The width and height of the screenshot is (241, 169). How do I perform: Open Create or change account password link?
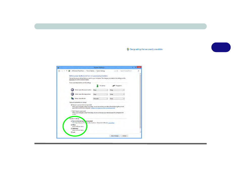(103, 108)
